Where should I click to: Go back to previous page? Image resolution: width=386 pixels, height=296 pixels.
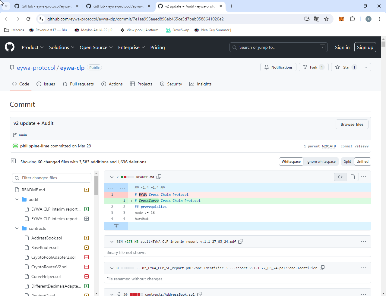7,19
